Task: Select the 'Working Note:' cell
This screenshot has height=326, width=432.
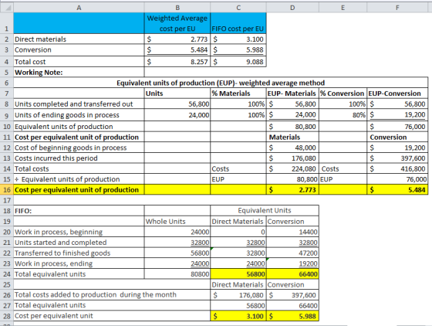Action: (x=79, y=73)
